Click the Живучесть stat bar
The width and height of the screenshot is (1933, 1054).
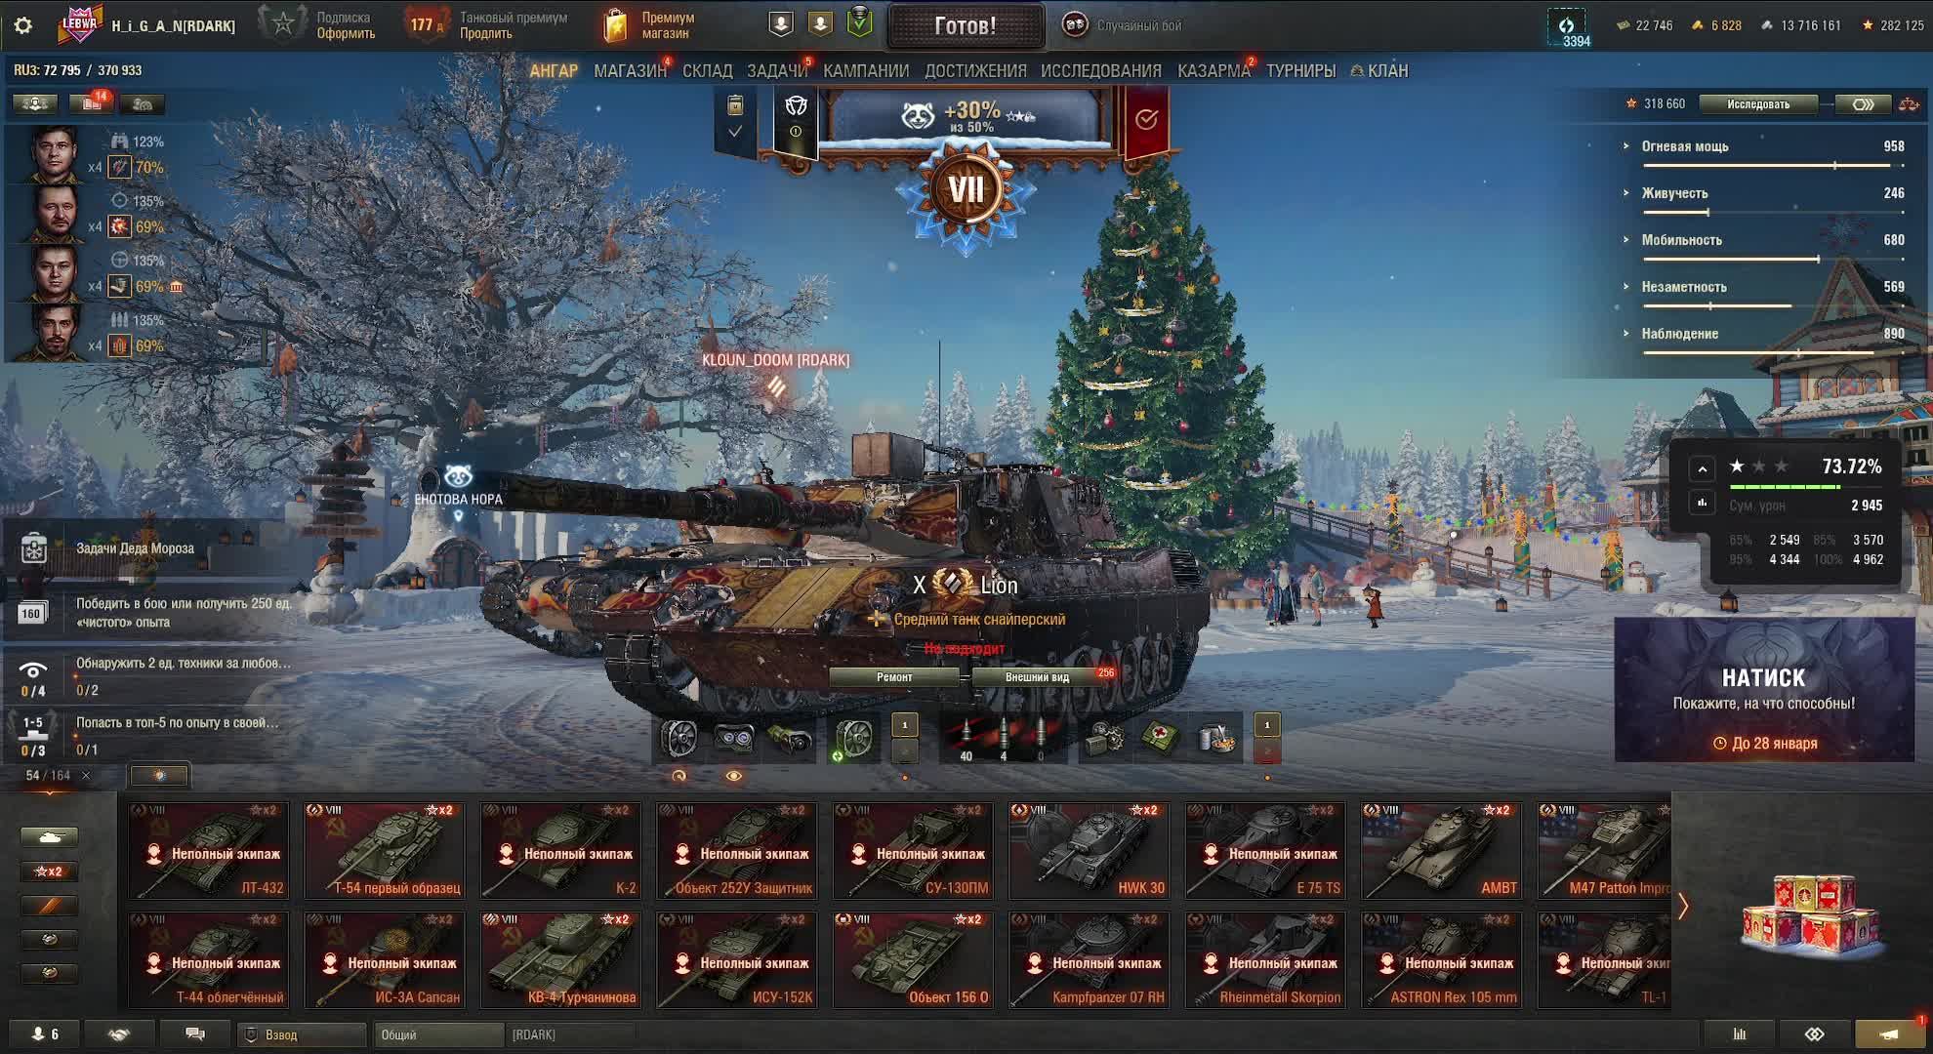click(x=1773, y=212)
